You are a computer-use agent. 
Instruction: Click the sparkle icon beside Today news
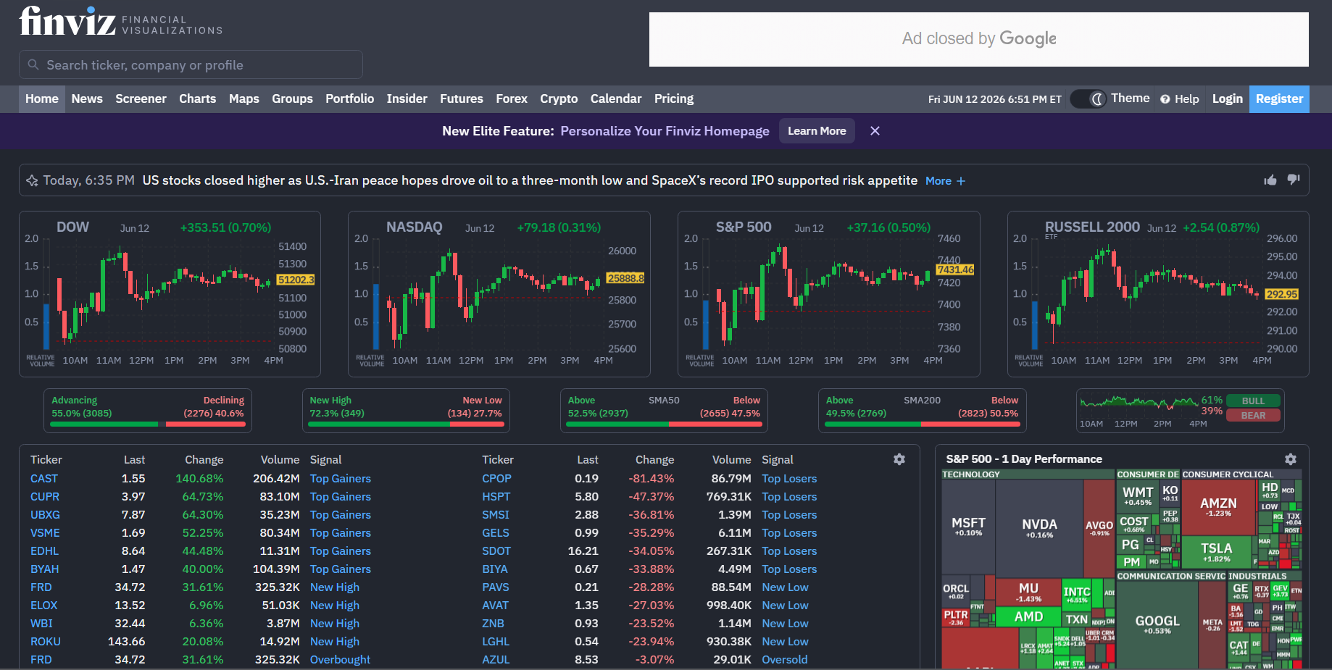32,180
